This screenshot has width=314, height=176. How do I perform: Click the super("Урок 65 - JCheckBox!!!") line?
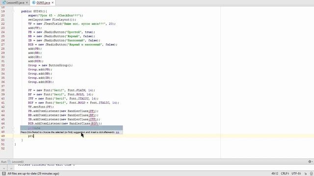coord(55,16)
